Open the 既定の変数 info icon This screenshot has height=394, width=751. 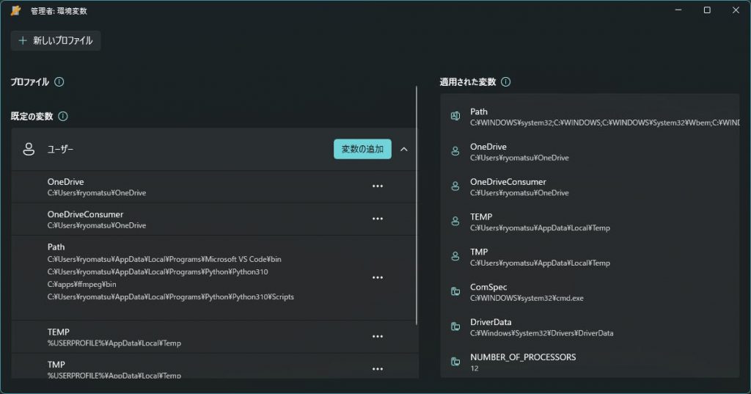(63, 116)
